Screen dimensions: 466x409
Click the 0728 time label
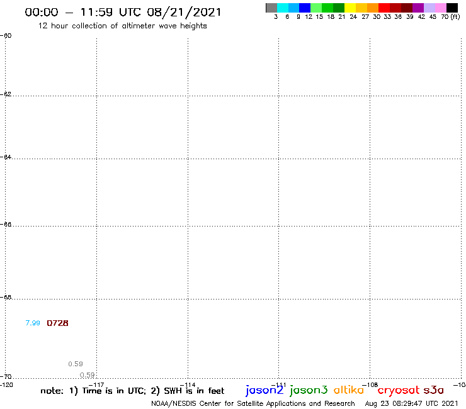click(x=58, y=323)
